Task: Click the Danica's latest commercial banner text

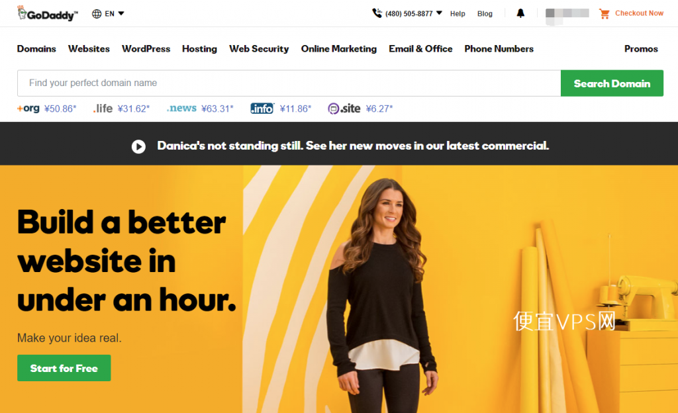Action: pyautogui.click(x=353, y=146)
